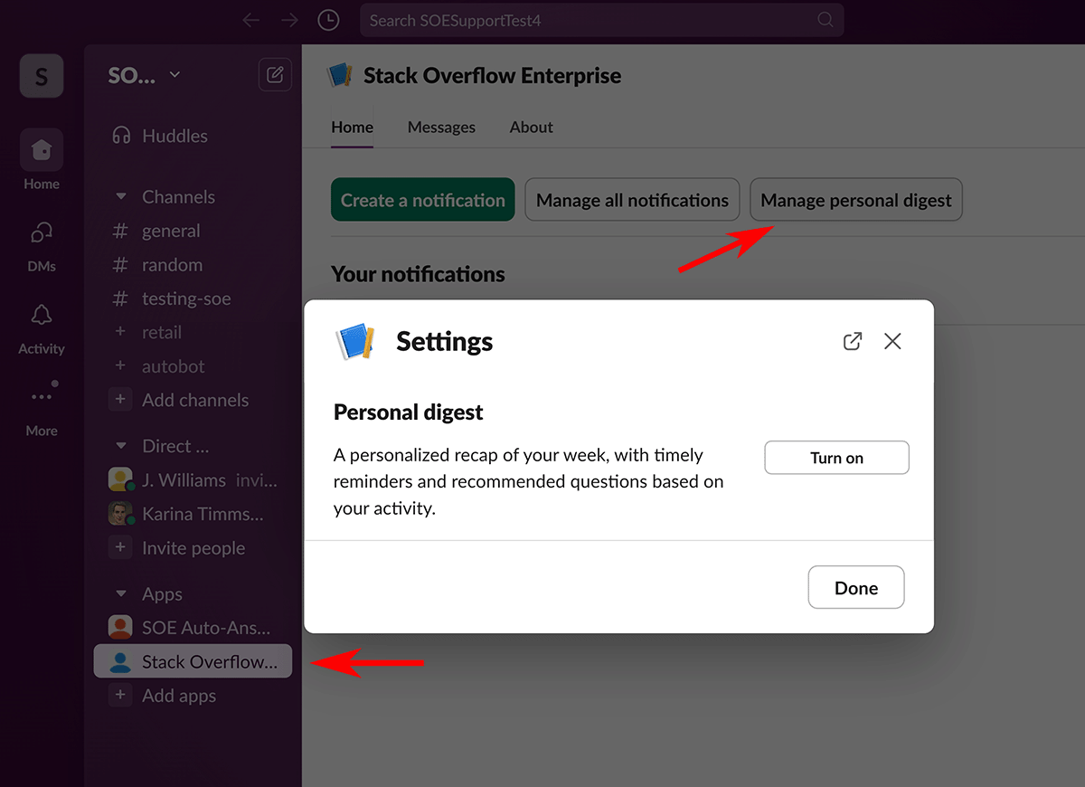
Task: Switch to the Messages tab
Action: pyautogui.click(x=441, y=128)
